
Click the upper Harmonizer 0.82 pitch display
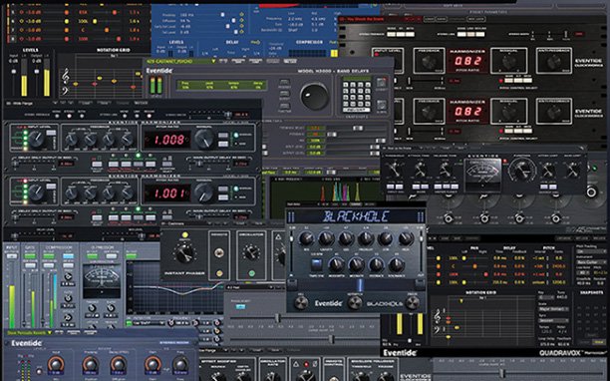(468, 61)
